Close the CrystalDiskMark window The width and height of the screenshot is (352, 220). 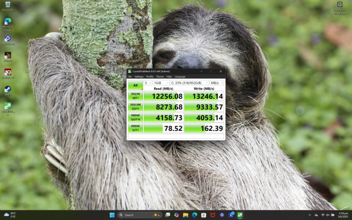[221, 71]
